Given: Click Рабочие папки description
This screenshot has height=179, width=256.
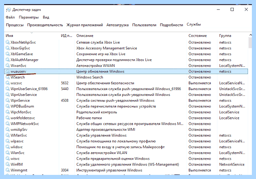Looking at the screenshot, I should point(89,118).
